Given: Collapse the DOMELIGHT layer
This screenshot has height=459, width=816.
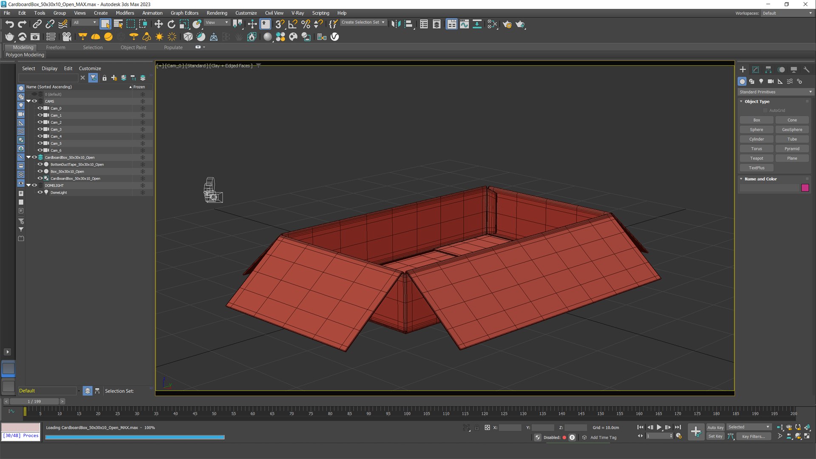Looking at the screenshot, I should [x=28, y=185].
